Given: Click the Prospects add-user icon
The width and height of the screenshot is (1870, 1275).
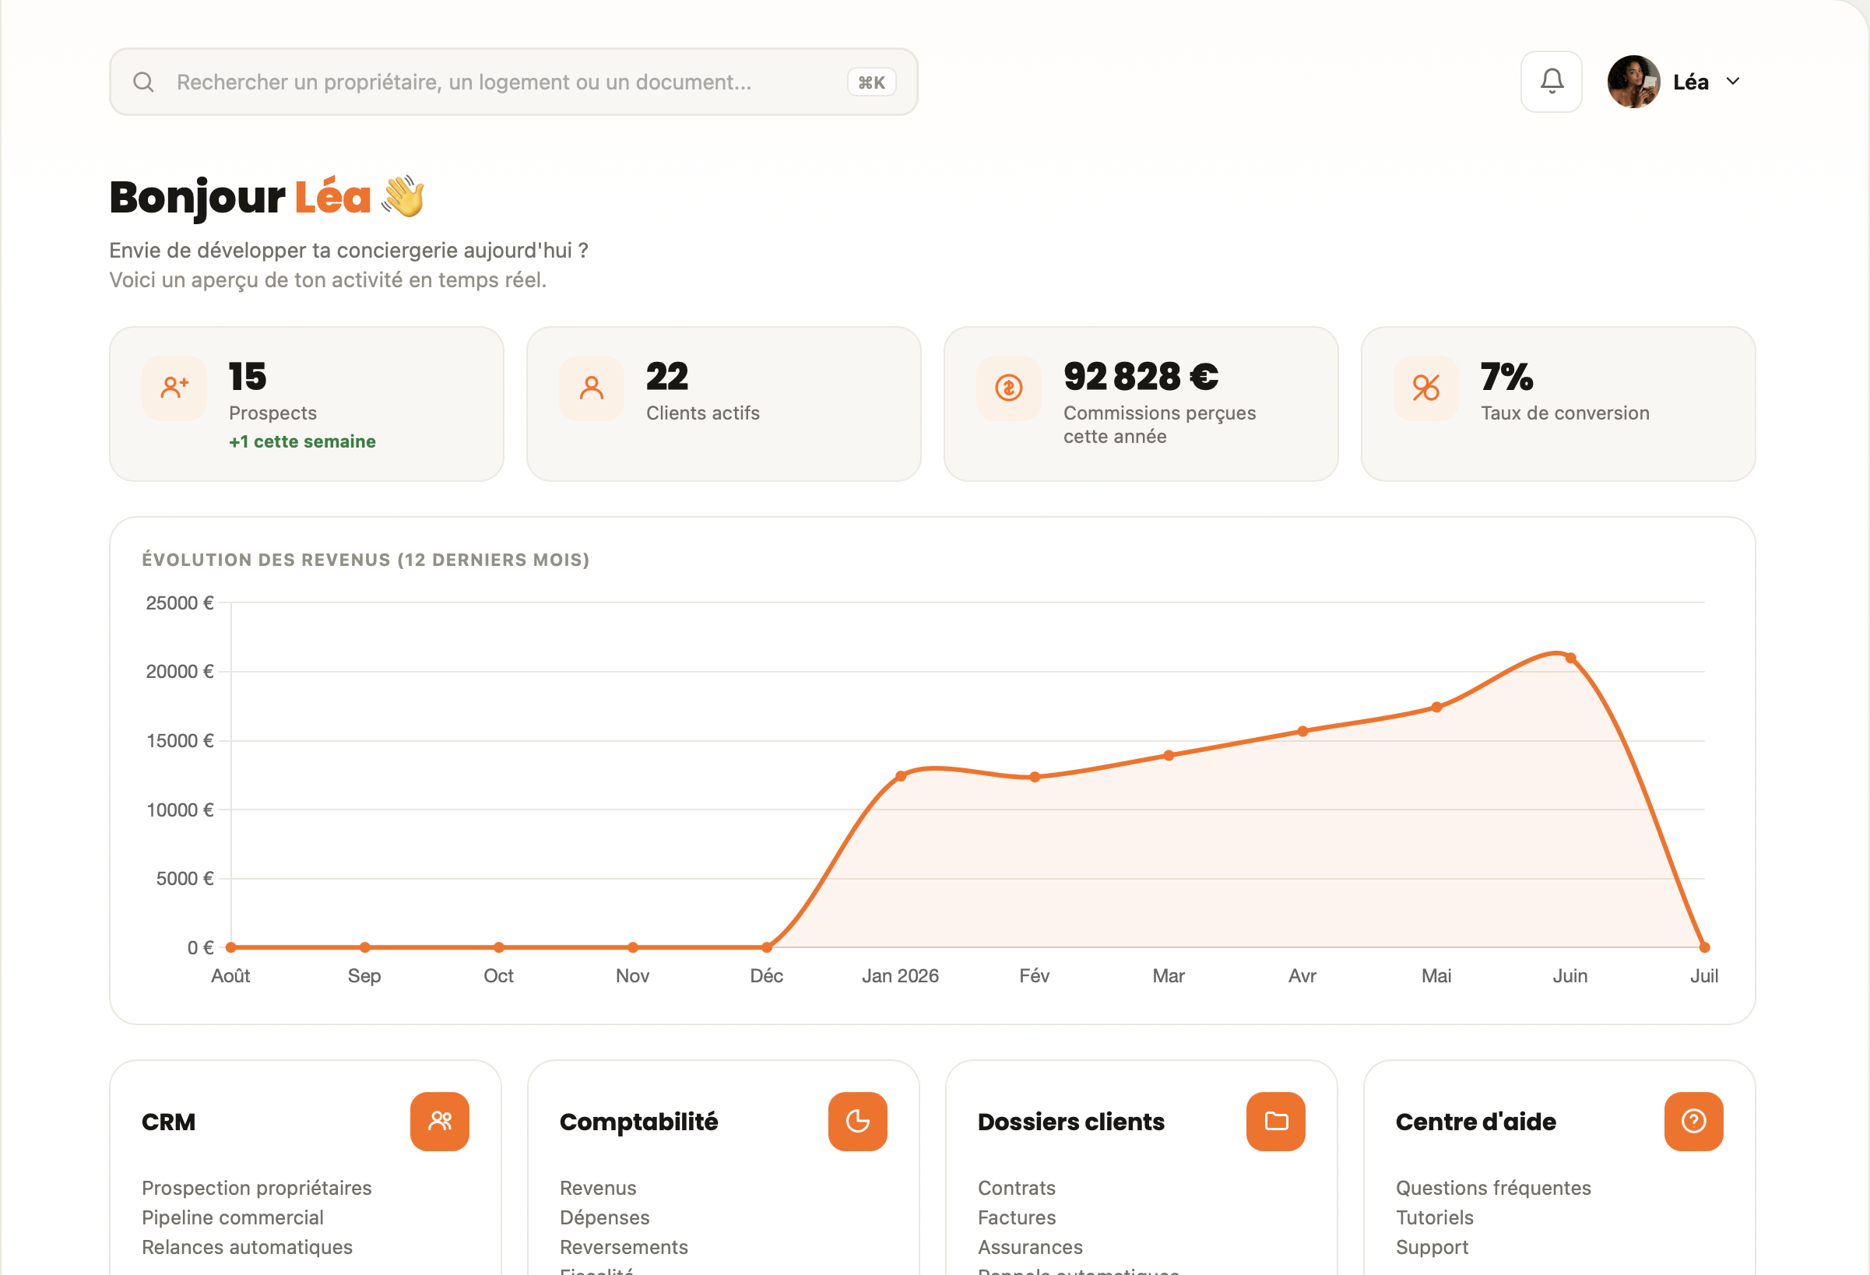Looking at the screenshot, I should 174,388.
